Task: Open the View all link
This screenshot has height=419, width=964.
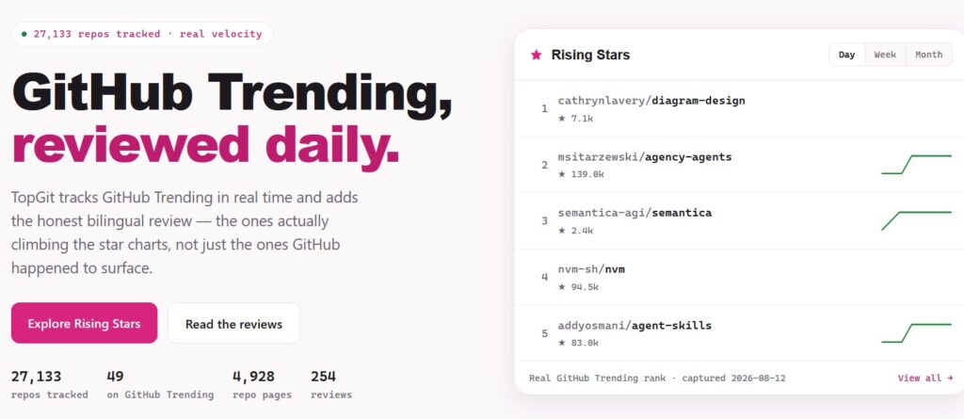Action: point(925,378)
